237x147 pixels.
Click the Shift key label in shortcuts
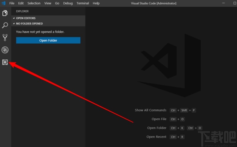pyautogui.click(x=184, y=110)
